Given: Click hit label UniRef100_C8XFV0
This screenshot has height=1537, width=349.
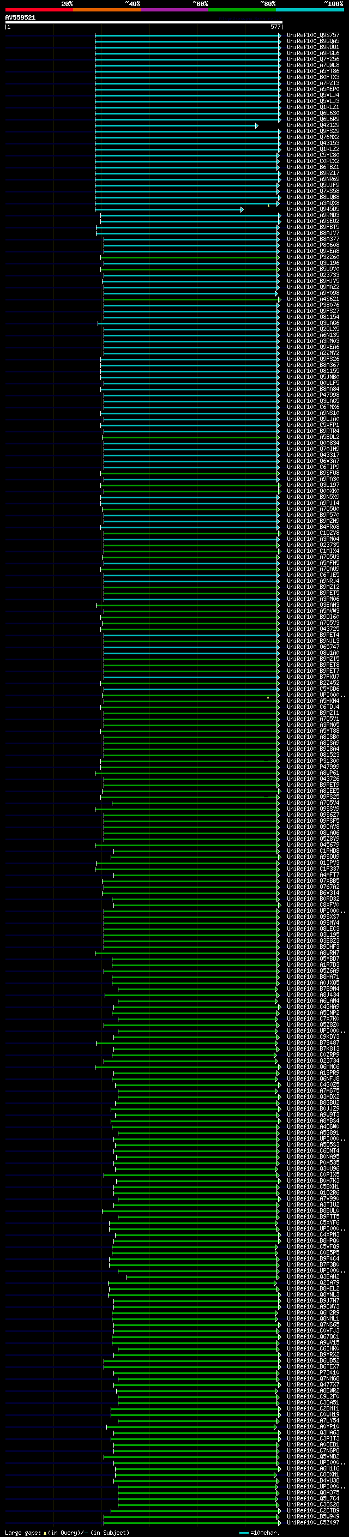Looking at the screenshot, I should pyautogui.click(x=312, y=905).
